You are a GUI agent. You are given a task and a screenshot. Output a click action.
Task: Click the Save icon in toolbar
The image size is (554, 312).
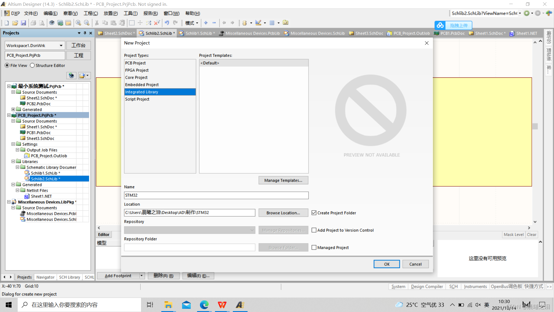pyautogui.click(x=24, y=23)
